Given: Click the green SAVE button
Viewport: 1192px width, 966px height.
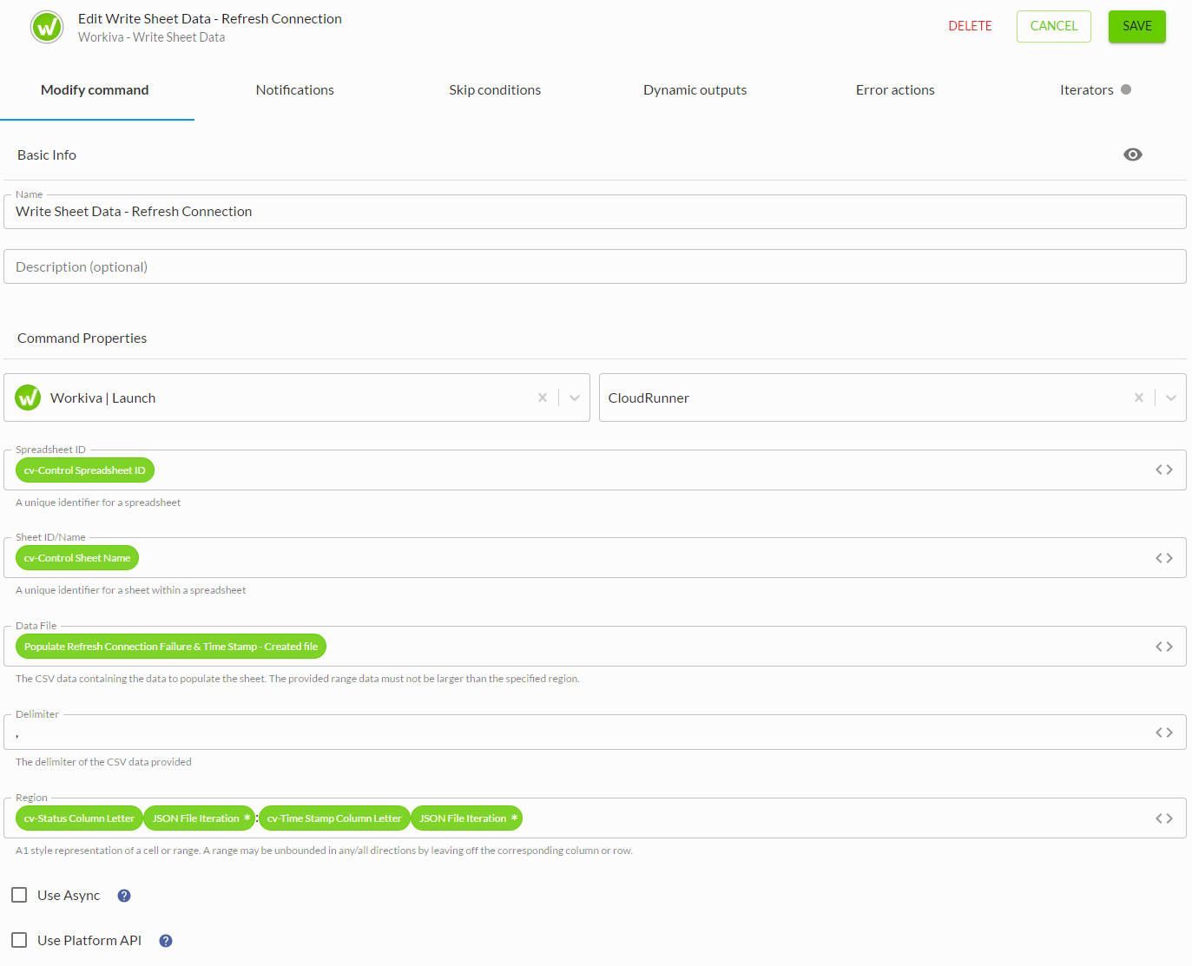Looking at the screenshot, I should pos(1137,26).
